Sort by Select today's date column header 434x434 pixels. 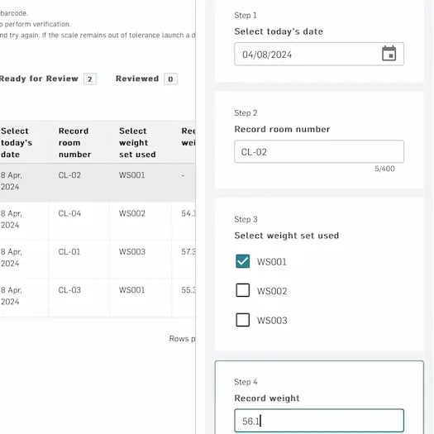click(17, 142)
